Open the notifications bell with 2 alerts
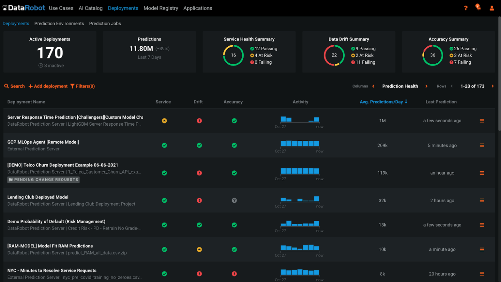 478,8
